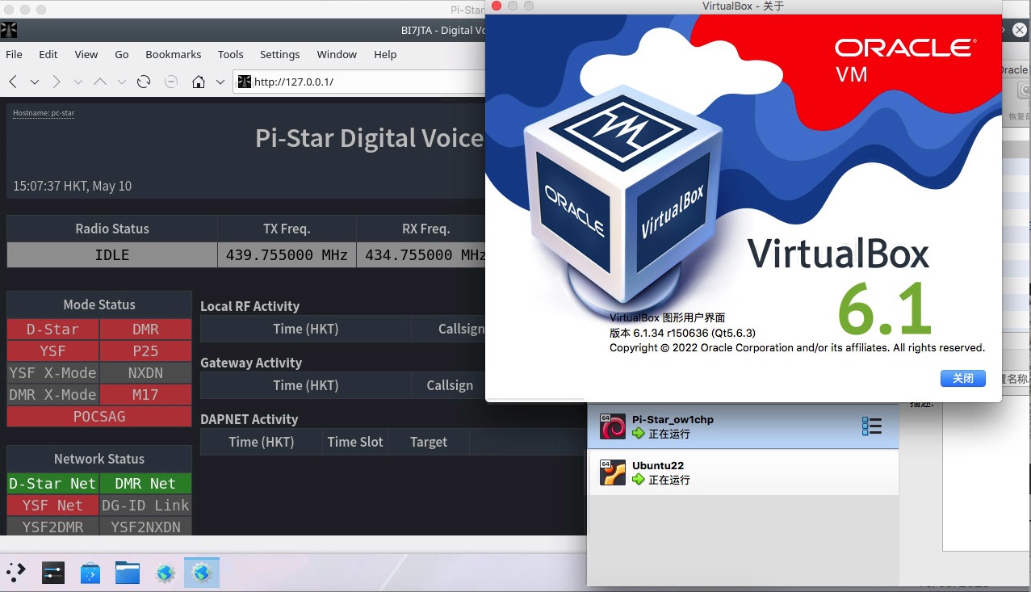The image size is (1031, 592).
Task: Click the DG-ID Link network status cell
Action: (x=146, y=506)
